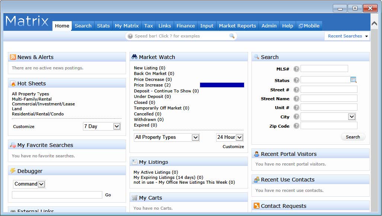Open My Expiring Listings (14 days)
Image resolution: width=382 pixels, height=216 pixels.
[x=168, y=177]
